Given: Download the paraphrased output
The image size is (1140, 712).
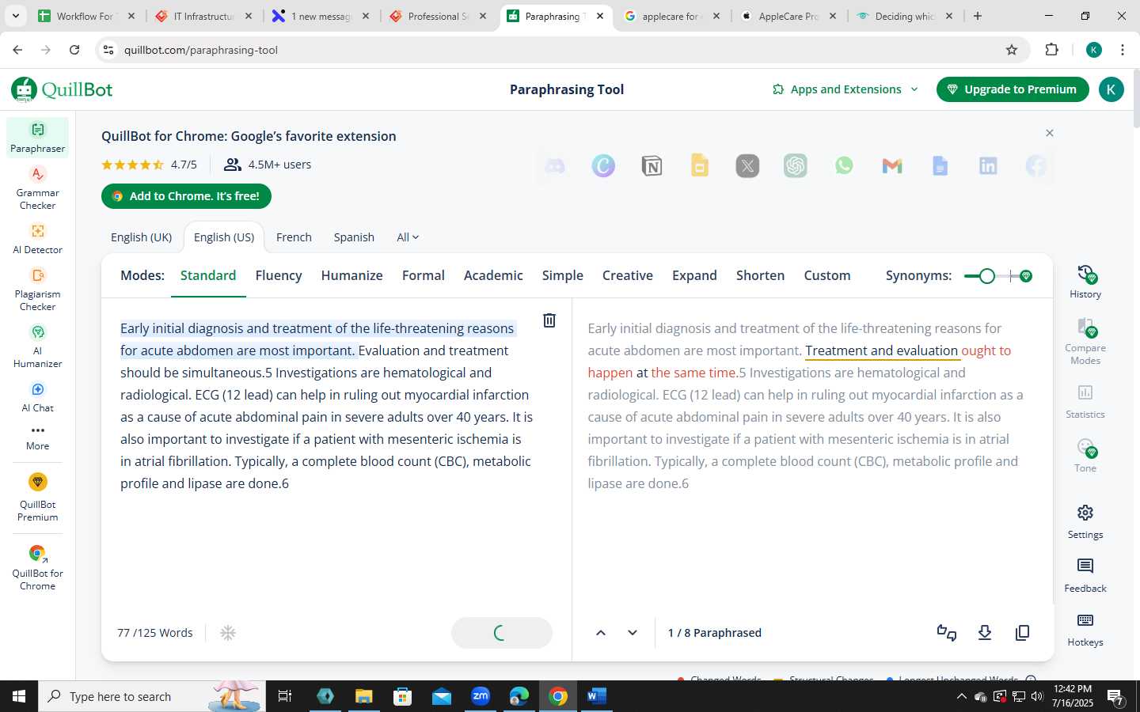Looking at the screenshot, I should tap(985, 633).
